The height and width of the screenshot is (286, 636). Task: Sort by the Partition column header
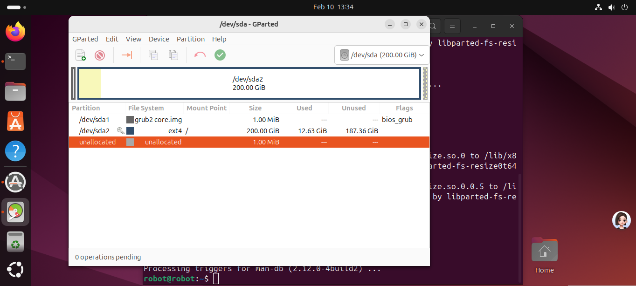pos(86,108)
